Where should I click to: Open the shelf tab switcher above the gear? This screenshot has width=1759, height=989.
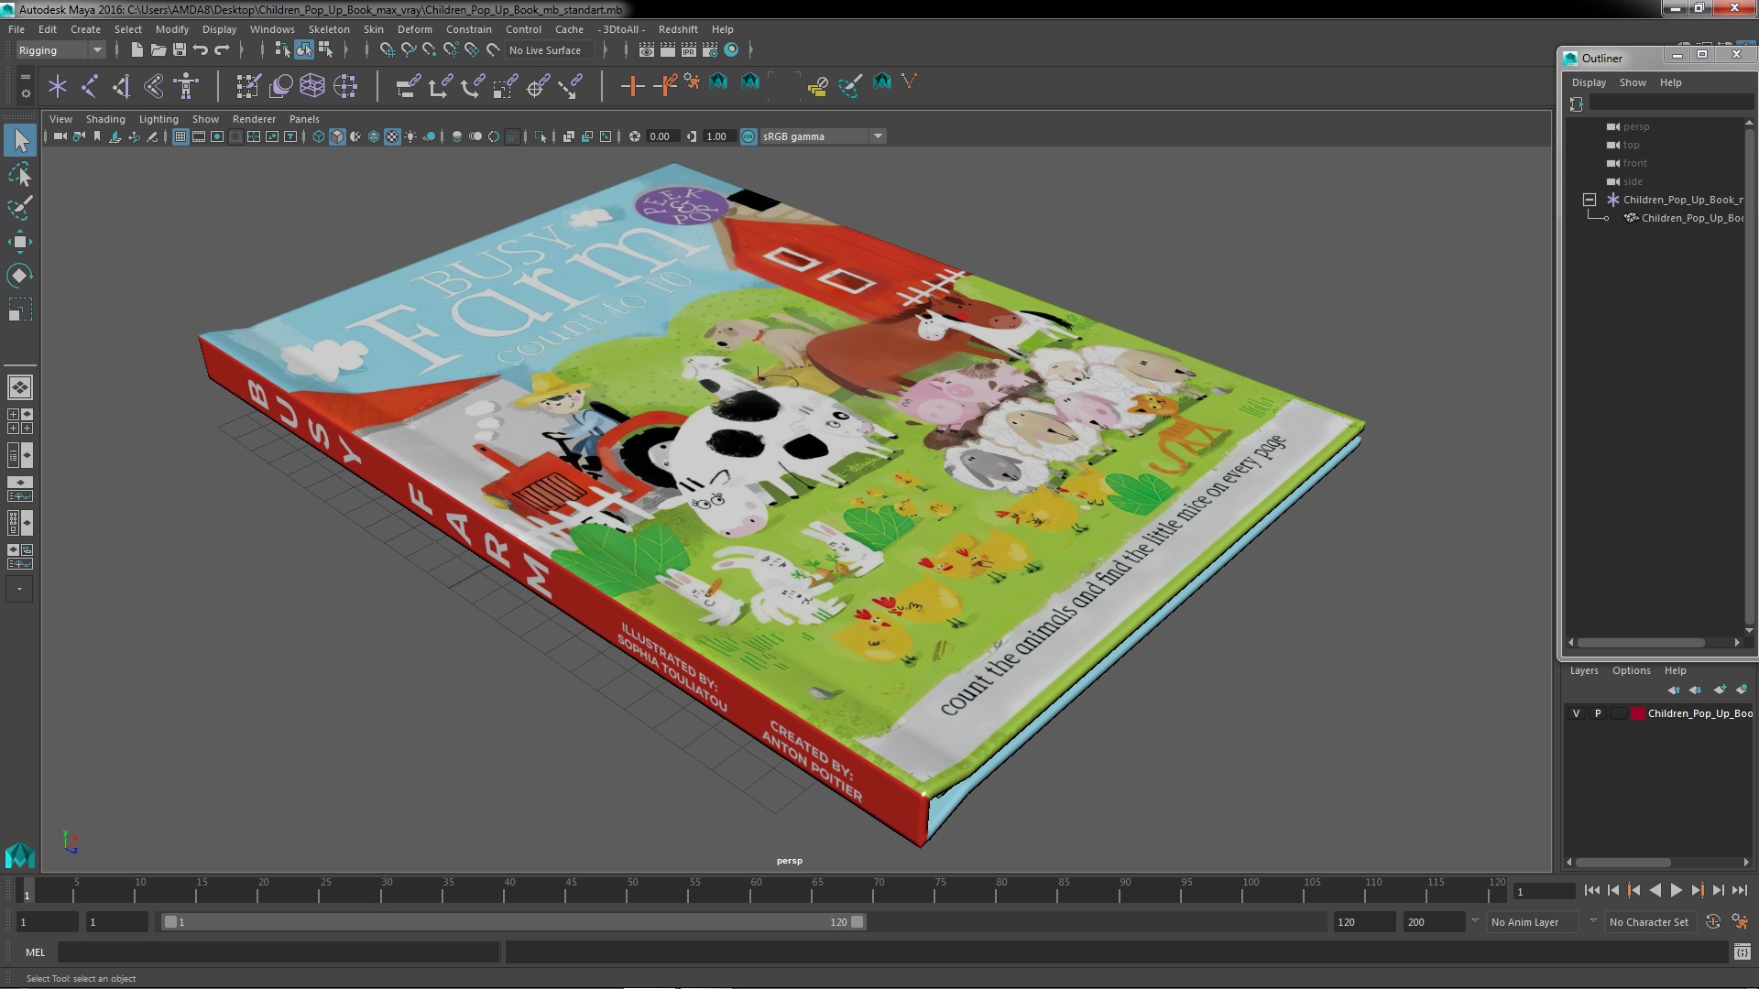25,76
